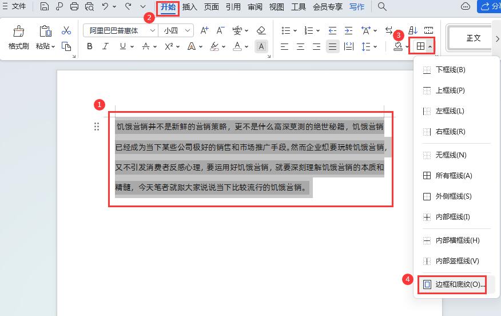Click the Paste (粘贴) clipboard icon
This screenshot has height=316, width=501.
[x=45, y=31]
